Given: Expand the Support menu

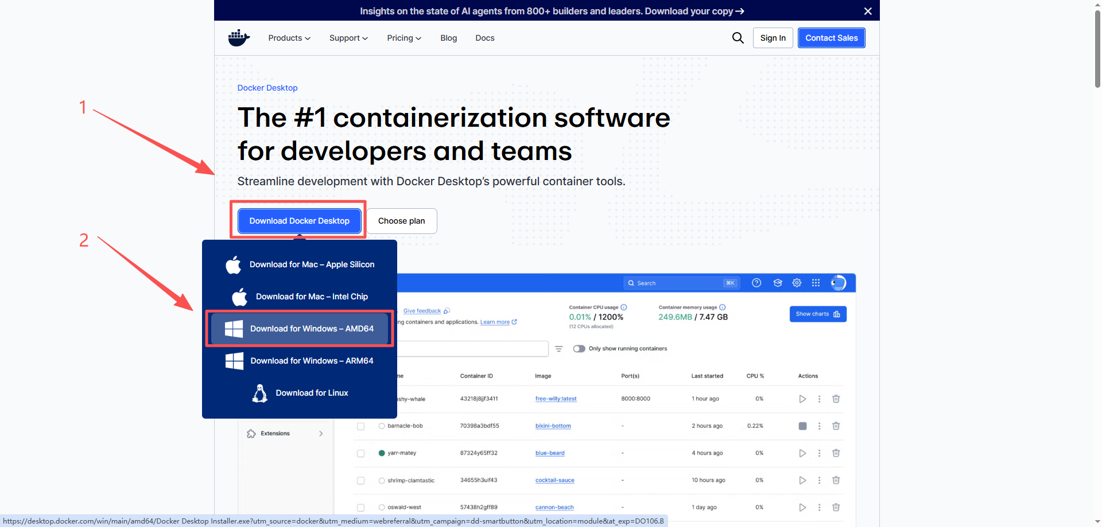Looking at the screenshot, I should click(x=348, y=38).
